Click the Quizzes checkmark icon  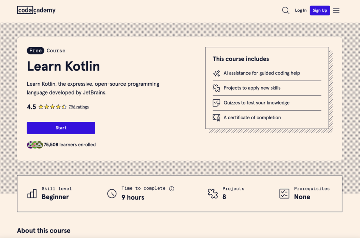216,103
